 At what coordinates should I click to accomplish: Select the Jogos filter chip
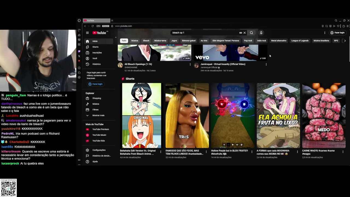tap(174, 41)
